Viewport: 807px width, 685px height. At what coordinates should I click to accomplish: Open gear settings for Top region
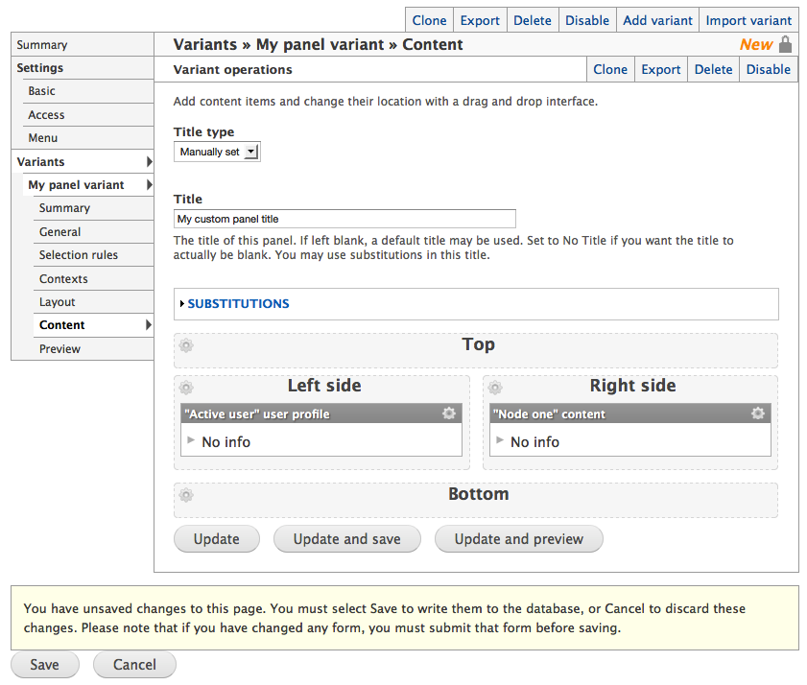pyautogui.click(x=186, y=345)
